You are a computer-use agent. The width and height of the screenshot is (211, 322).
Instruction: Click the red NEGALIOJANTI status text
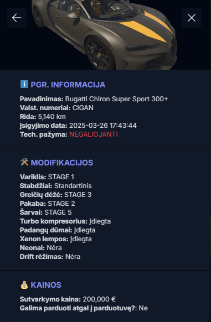click(x=94, y=134)
